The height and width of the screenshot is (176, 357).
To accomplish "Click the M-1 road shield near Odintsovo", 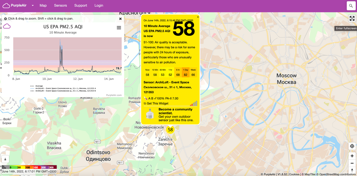I will point(97,141).
